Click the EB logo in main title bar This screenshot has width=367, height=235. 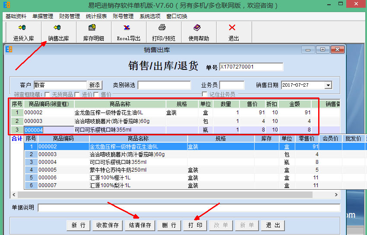[x=7, y=5]
